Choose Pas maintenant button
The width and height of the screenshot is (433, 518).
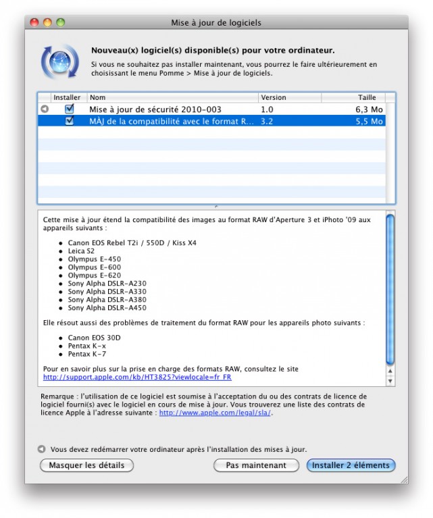coord(256,465)
